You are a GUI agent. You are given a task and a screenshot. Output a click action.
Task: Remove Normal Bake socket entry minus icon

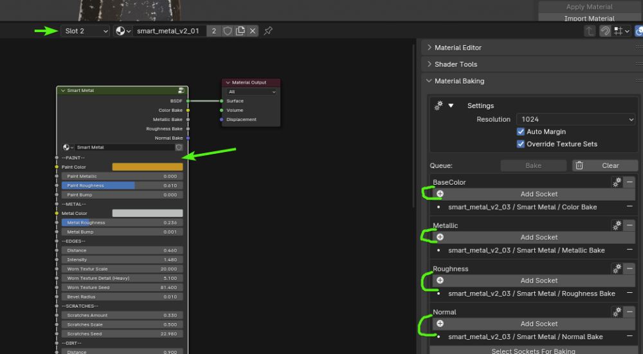pos(629,336)
